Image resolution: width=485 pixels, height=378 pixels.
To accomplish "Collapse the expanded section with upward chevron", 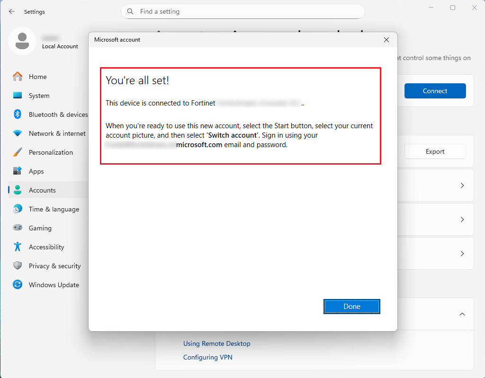I will 462,314.
